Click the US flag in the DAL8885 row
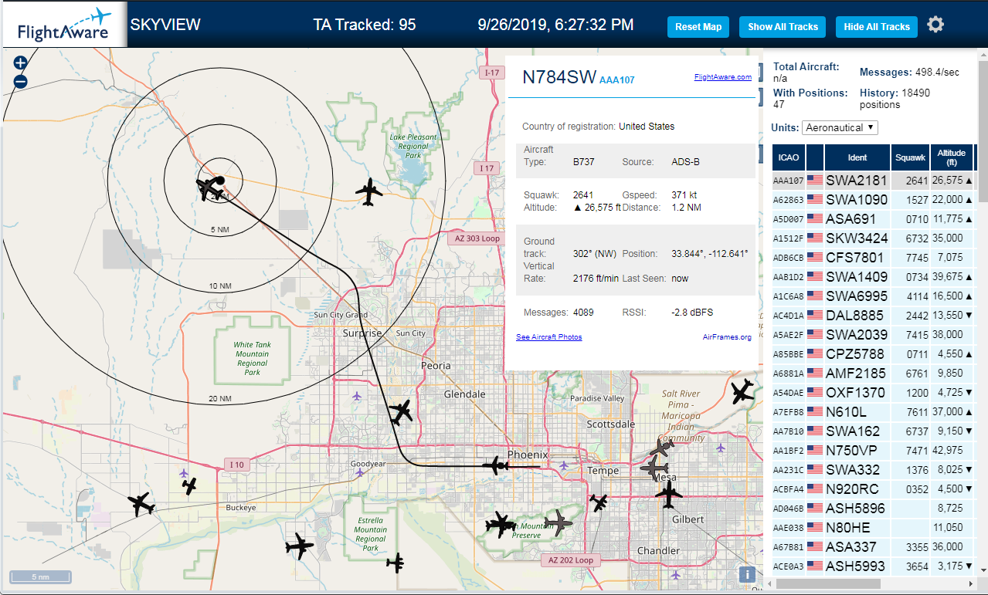This screenshot has height=595, width=988. [x=815, y=316]
